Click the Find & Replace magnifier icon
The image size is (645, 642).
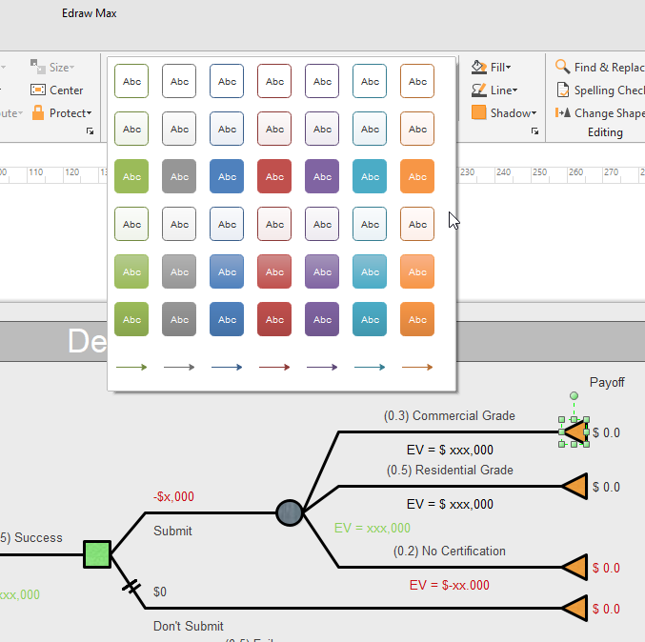pos(562,67)
